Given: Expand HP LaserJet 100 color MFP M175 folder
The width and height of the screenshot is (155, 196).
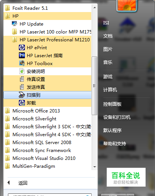Looking at the screenshot, I should (48, 32).
